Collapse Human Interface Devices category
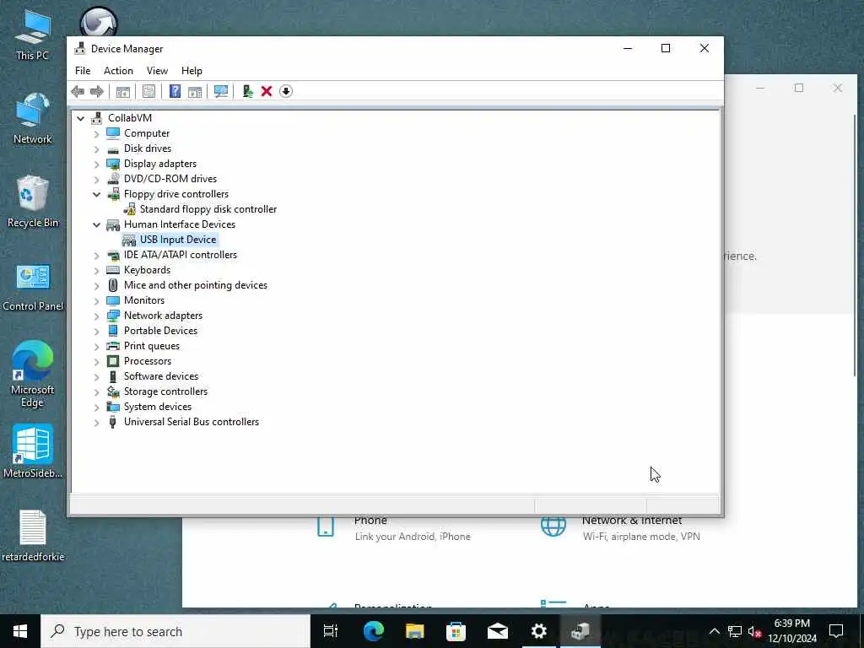864x648 pixels. click(x=97, y=224)
